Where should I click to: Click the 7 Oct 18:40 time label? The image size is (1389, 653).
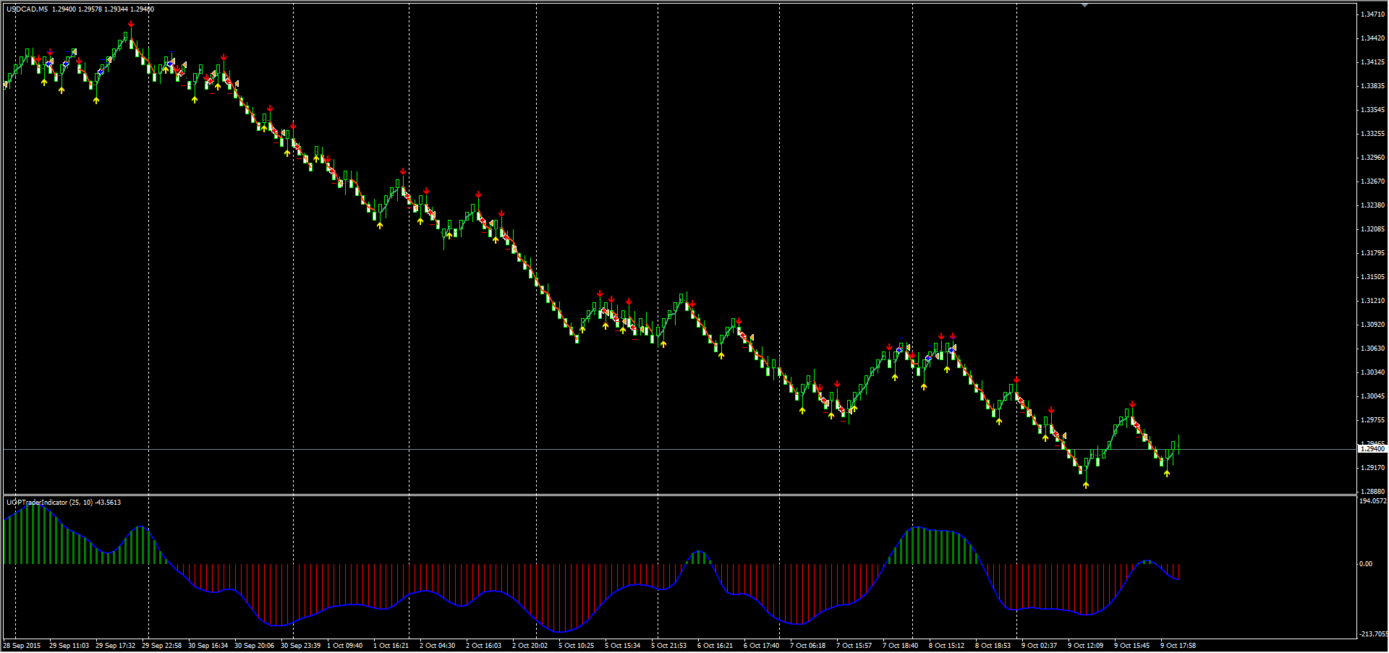tap(901, 646)
